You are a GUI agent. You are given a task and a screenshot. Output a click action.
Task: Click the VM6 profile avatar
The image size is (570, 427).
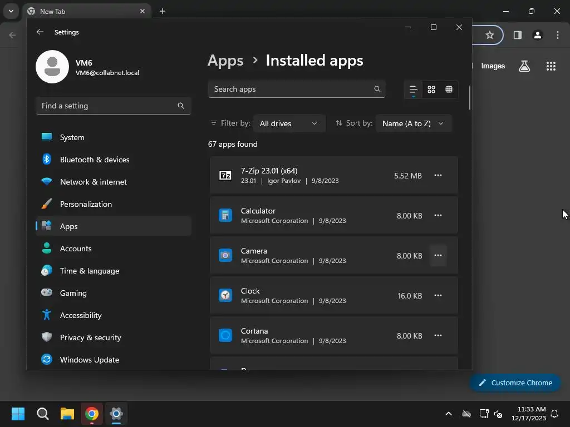[x=52, y=67]
